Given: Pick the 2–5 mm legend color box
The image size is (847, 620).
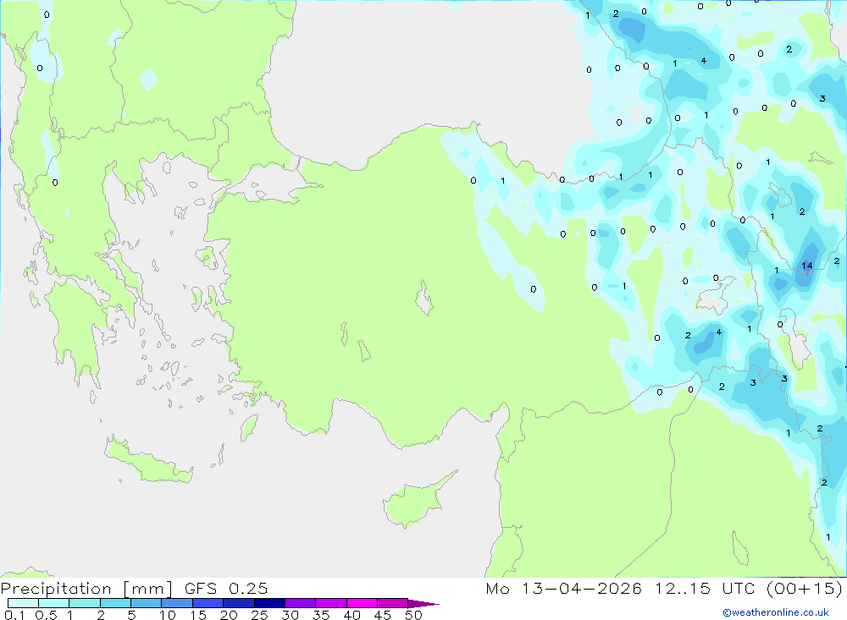Looking at the screenshot, I should pos(115,603).
